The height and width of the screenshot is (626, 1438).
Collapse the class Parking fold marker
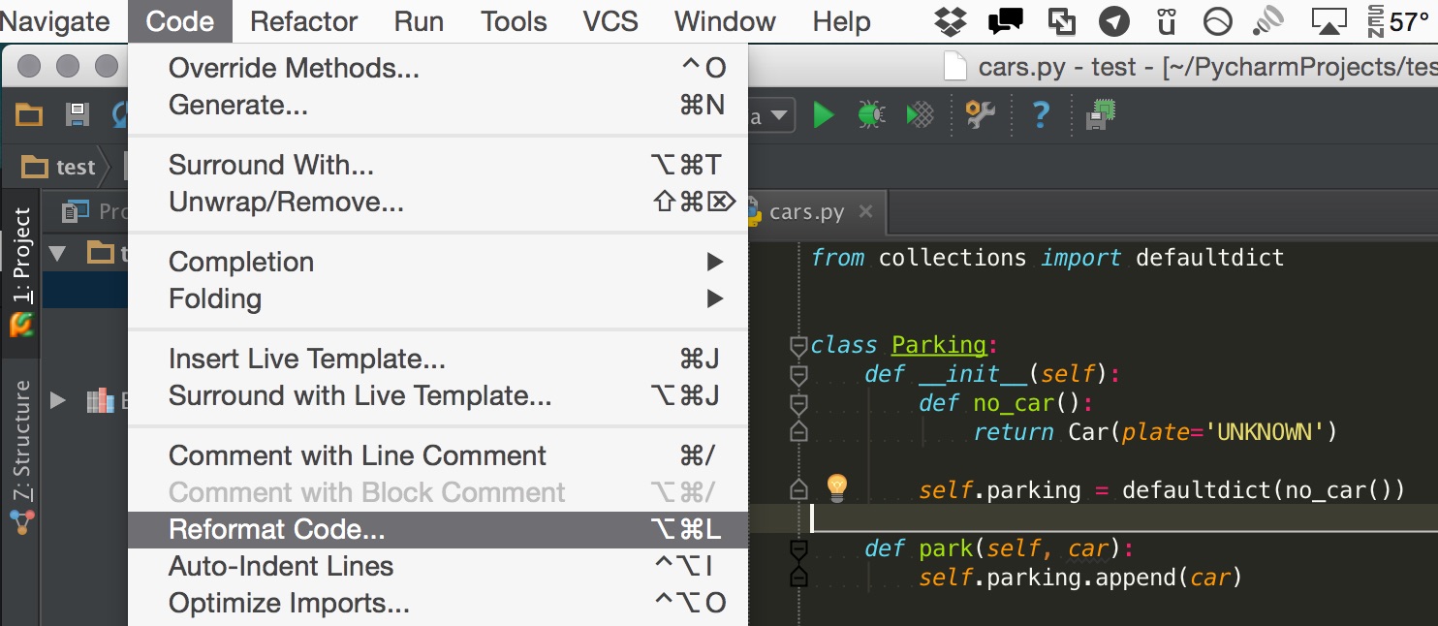tap(798, 346)
